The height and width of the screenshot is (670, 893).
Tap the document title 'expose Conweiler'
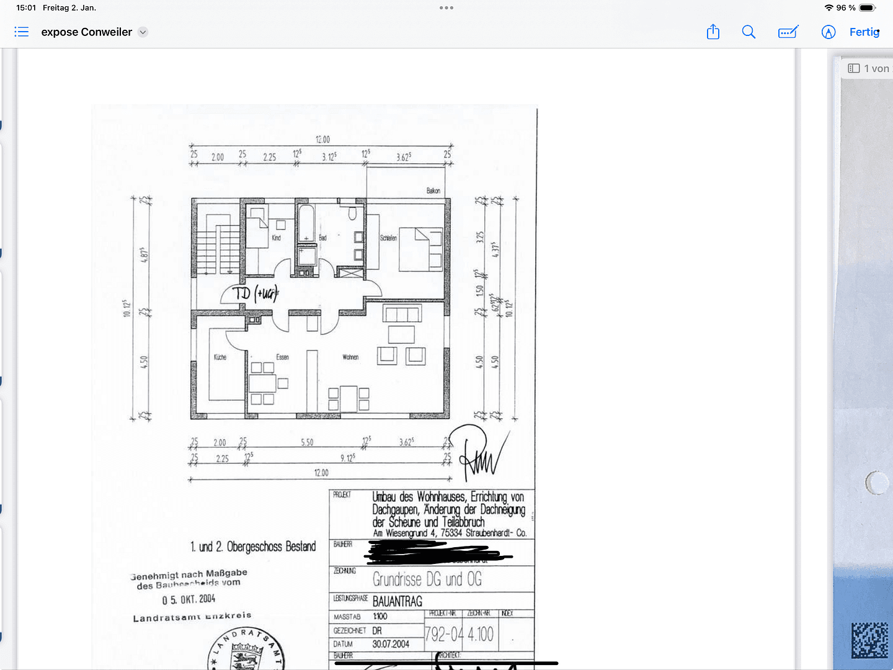click(86, 32)
